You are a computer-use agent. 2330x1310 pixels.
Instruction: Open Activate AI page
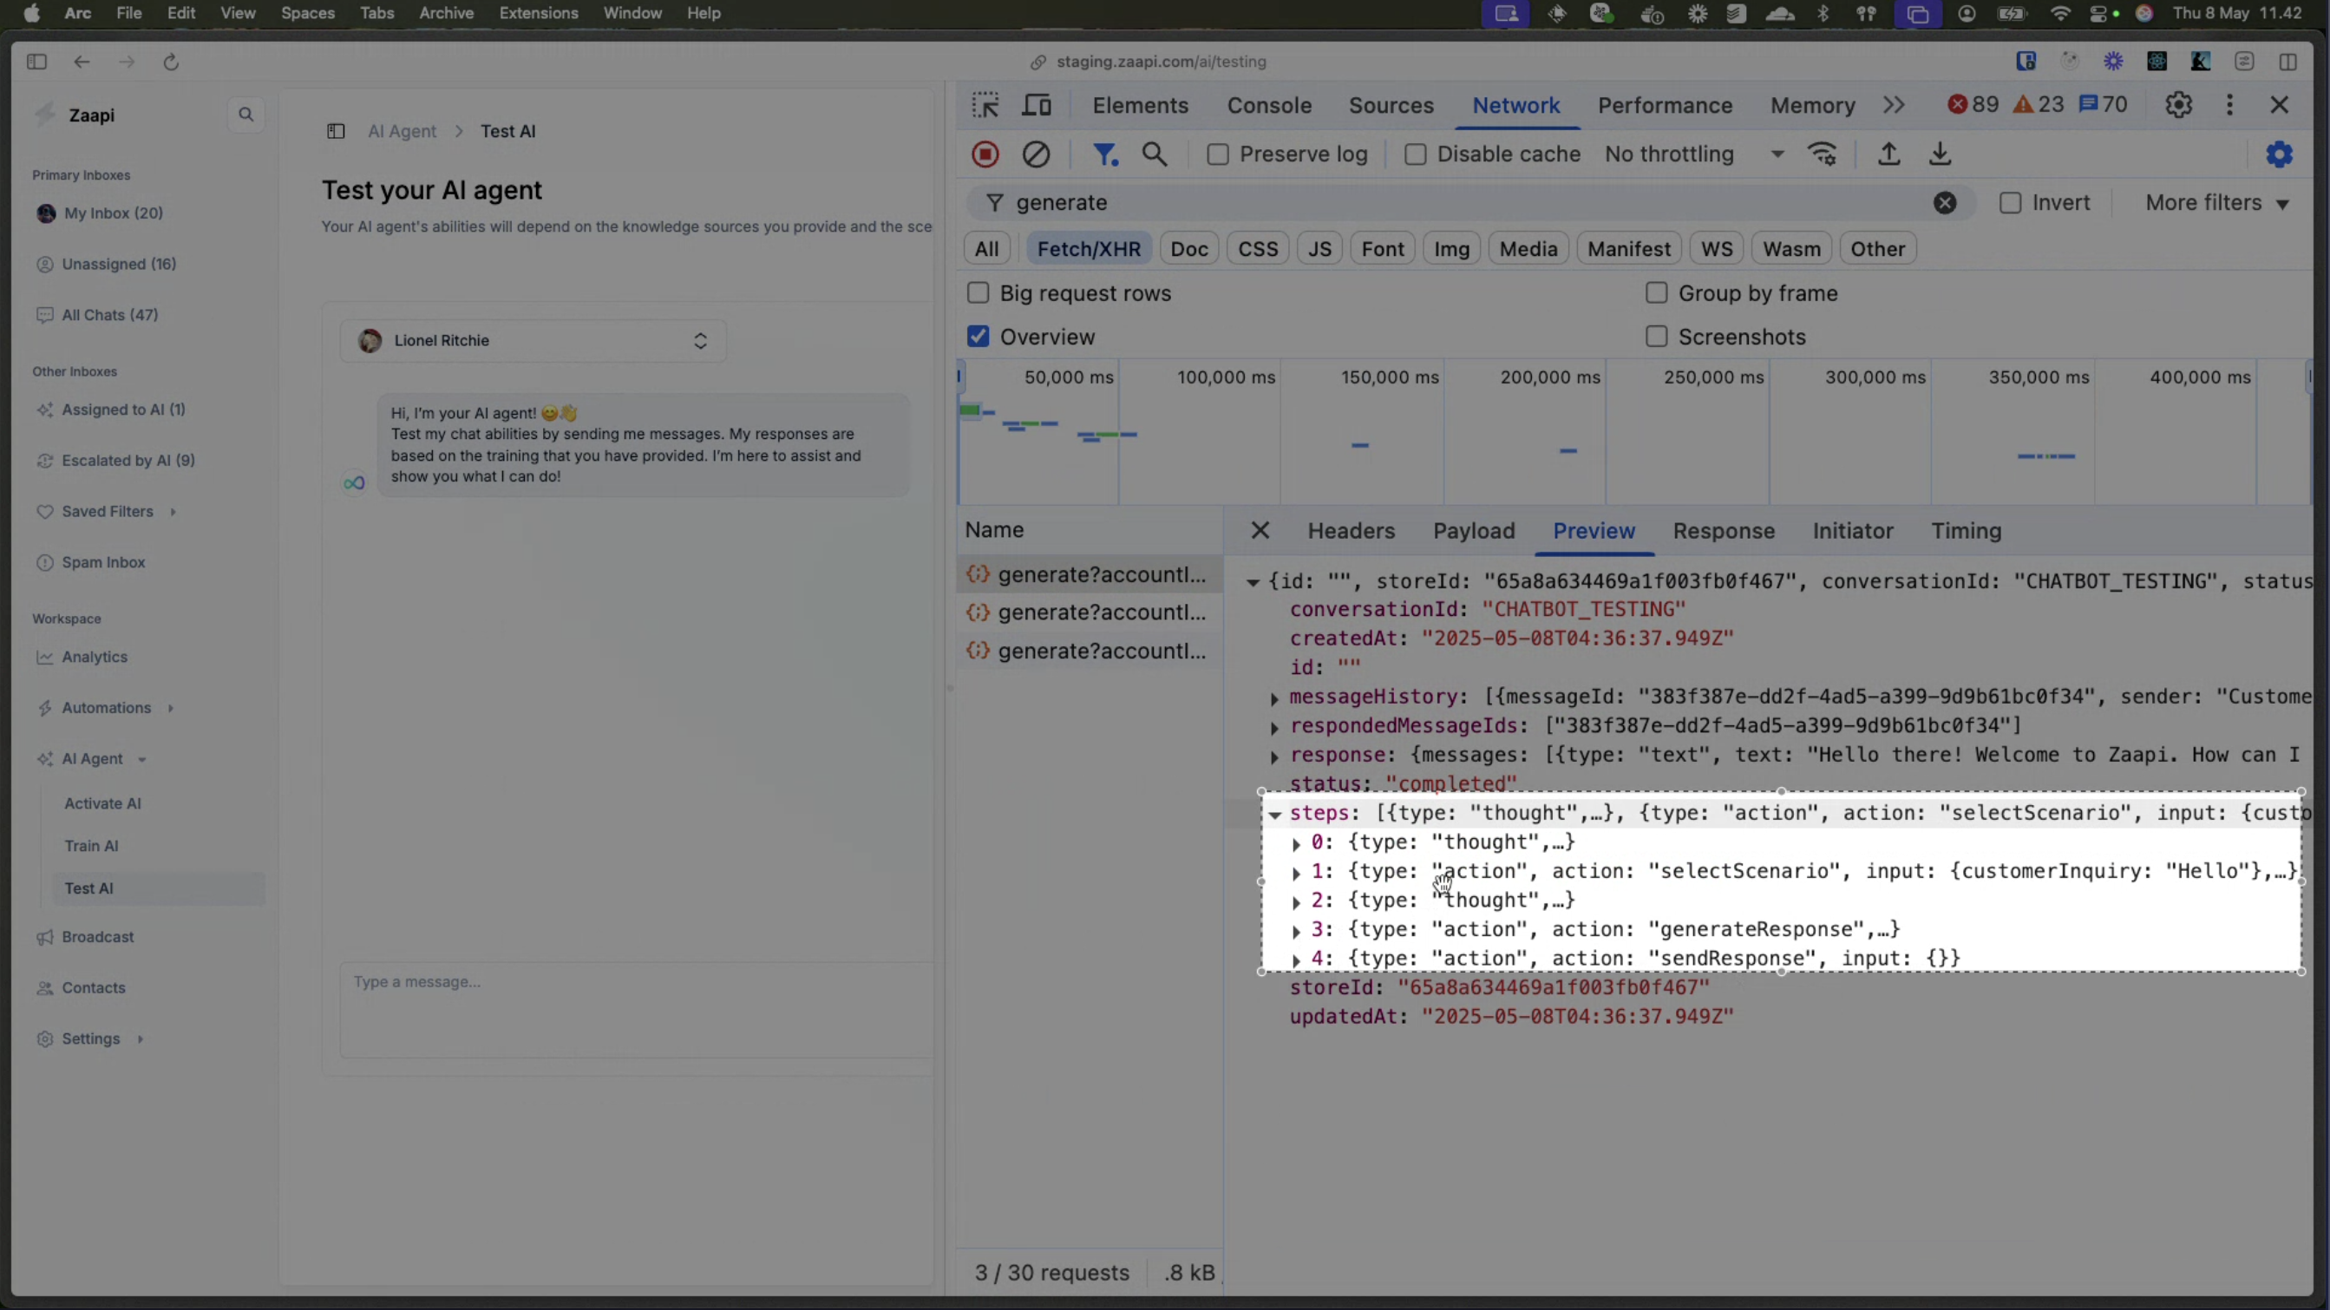point(102,803)
